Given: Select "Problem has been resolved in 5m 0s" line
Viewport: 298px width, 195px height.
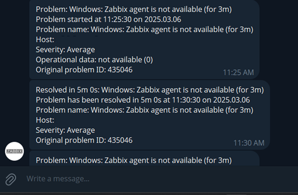Looking at the screenshot, I should pos(143,100).
